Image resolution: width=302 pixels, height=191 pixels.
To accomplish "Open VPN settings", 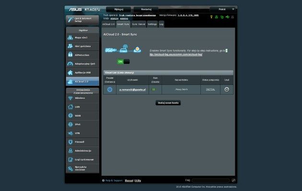I will 82,133.
